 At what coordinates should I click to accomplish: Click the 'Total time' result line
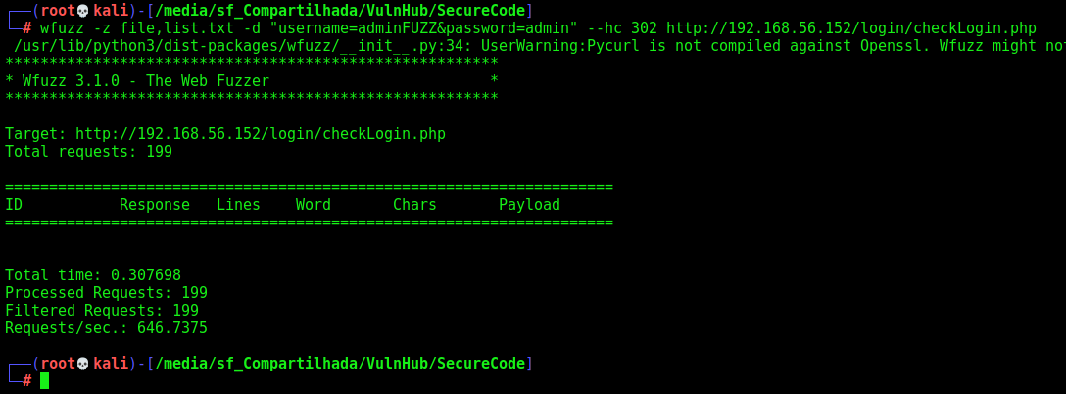point(93,275)
